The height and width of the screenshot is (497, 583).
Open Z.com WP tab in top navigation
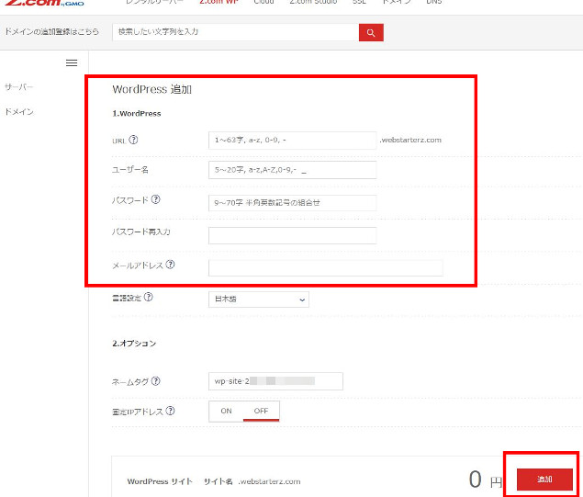tap(219, 2)
